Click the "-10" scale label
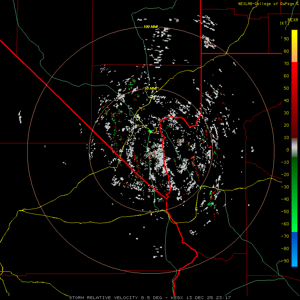Screen dimensions: 300x300 (285, 162)
